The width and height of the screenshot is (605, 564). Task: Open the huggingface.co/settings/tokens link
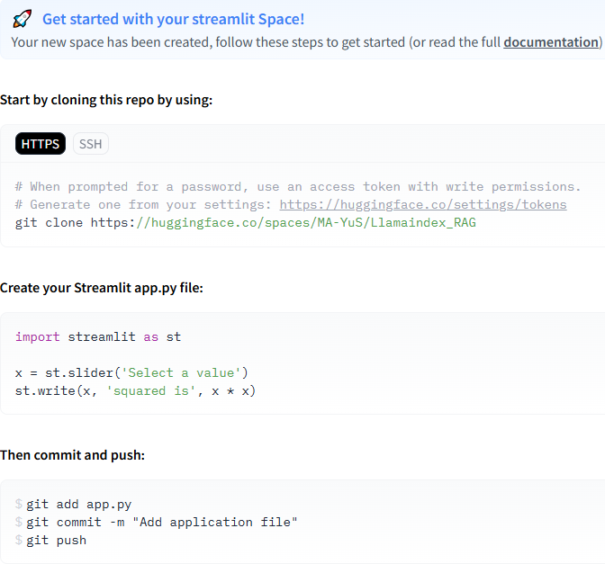click(x=423, y=205)
